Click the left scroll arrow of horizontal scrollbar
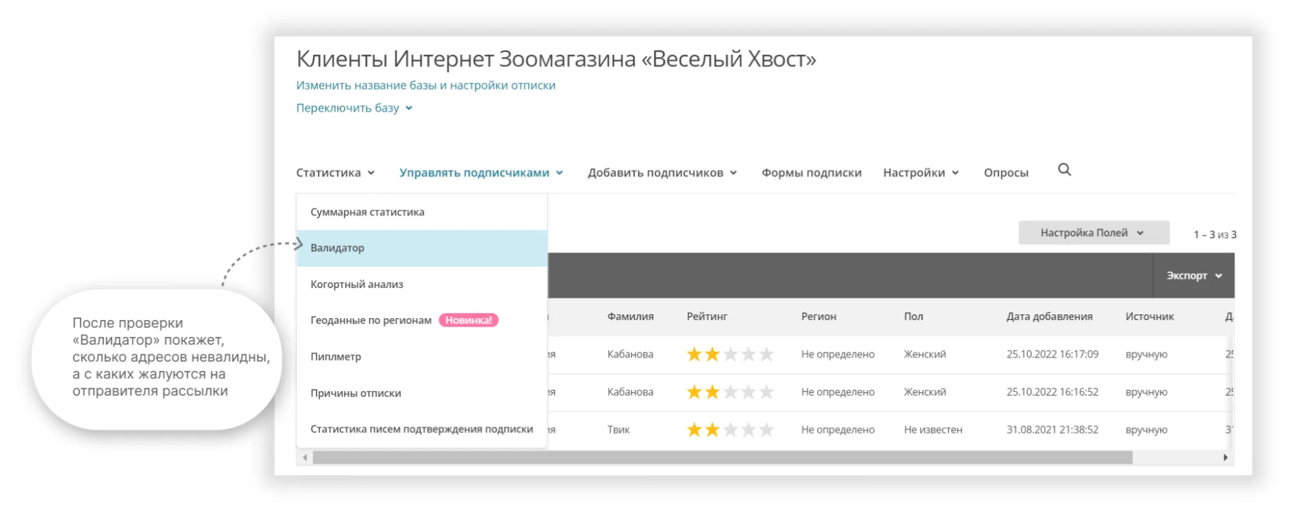Image resolution: width=1292 pixels, height=508 pixels. (305, 458)
